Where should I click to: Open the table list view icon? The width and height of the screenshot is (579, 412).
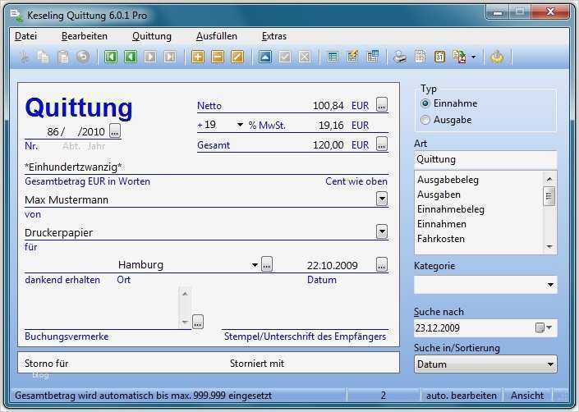tap(333, 57)
